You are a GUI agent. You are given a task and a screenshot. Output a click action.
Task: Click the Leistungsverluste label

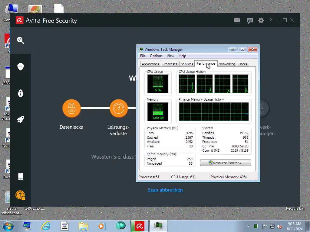[118, 130]
